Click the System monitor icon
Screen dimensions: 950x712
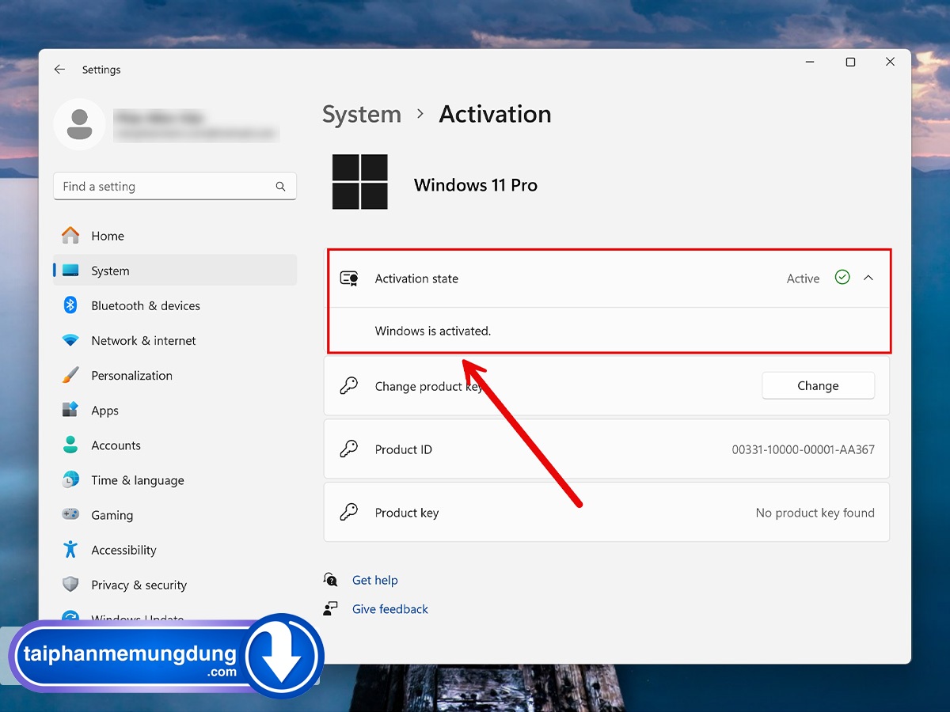click(70, 271)
